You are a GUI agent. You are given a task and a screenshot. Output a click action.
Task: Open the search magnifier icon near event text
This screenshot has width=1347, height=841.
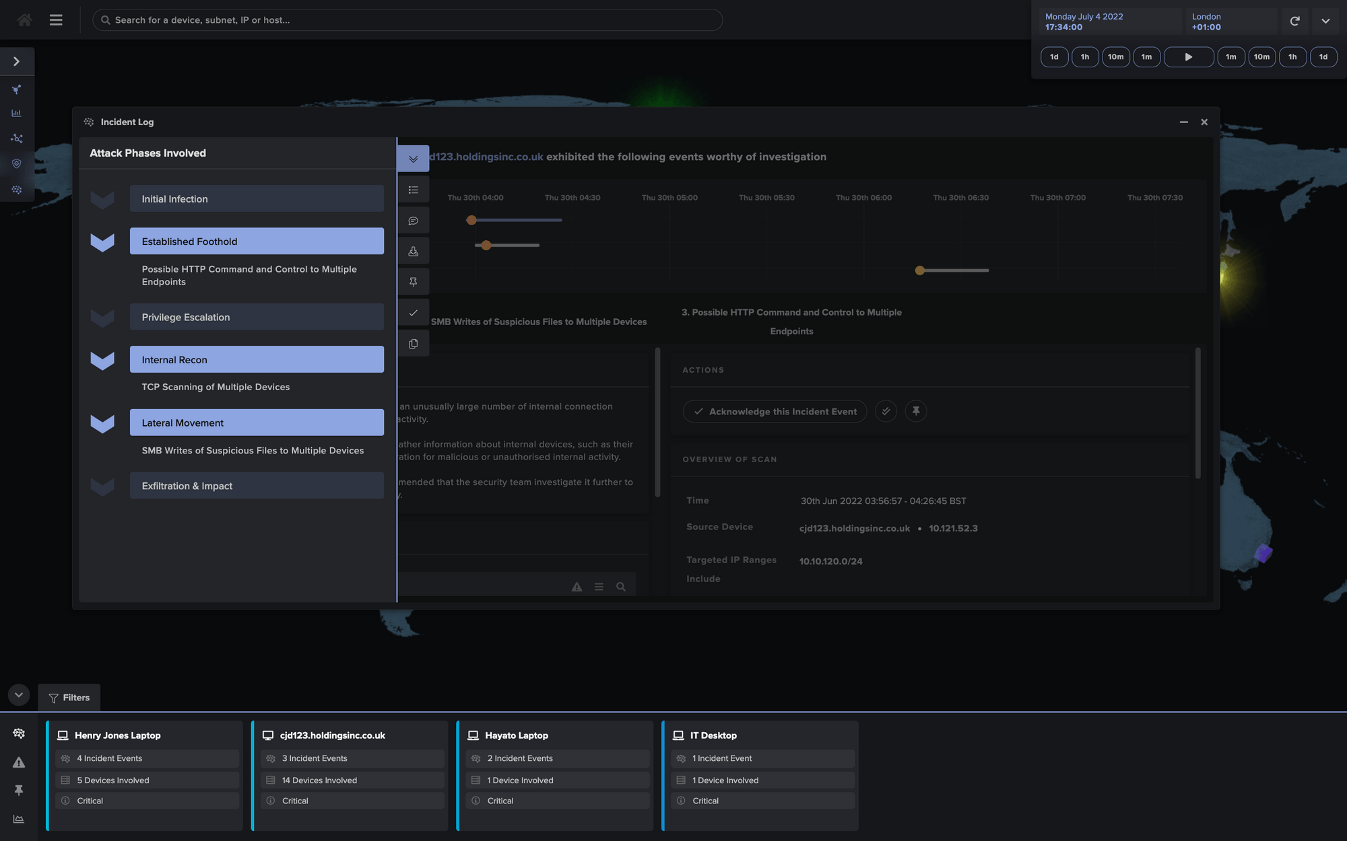pyautogui.click(x=620, y=586)
